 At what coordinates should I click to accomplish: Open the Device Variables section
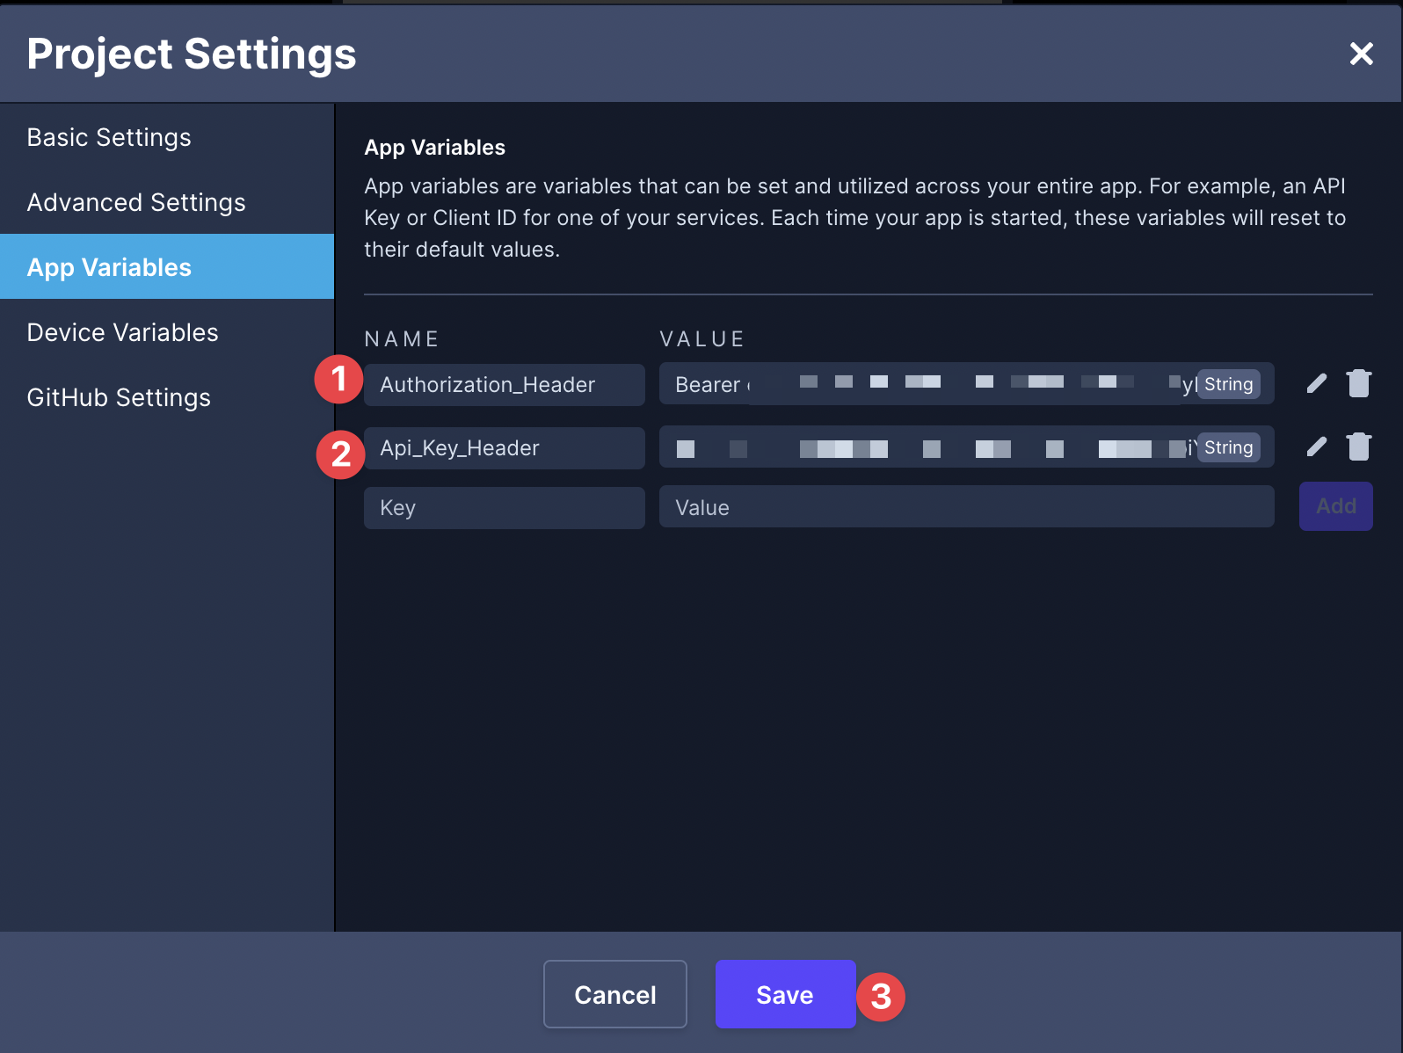[167, 332]
